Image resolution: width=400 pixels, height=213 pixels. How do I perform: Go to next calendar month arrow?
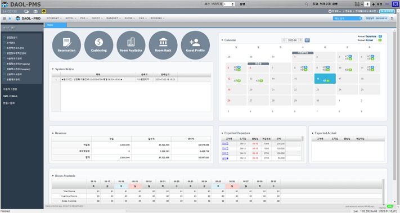(301, 40)
